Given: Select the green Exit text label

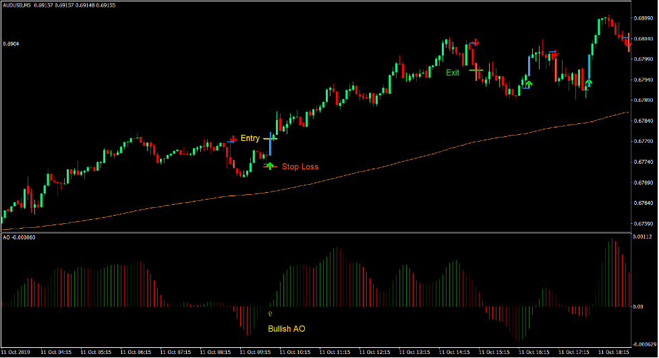Looking at the screenshot, I should [x=452, y=73].
